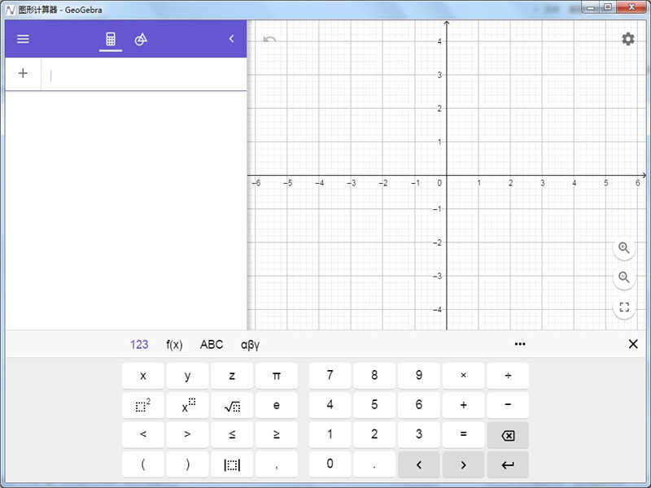Select the 123 keyboard tab
651x488 pixels.
click(139, 344)
